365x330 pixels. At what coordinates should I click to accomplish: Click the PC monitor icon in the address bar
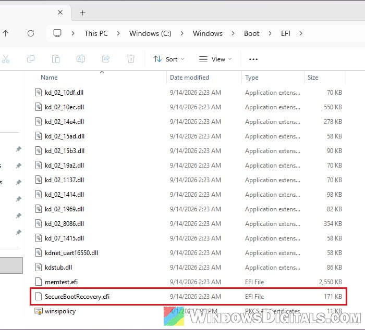(57, 33)
